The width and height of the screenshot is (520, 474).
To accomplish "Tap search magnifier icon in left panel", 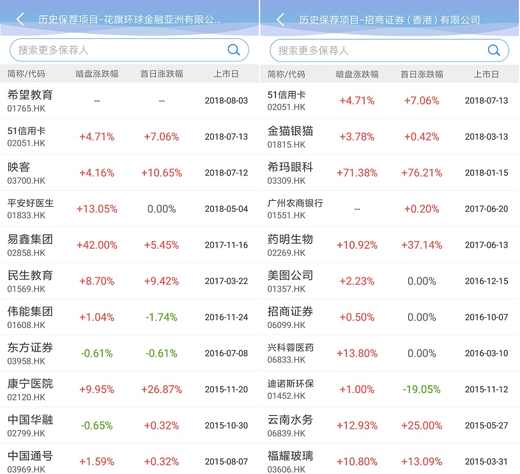I will 234,50.
